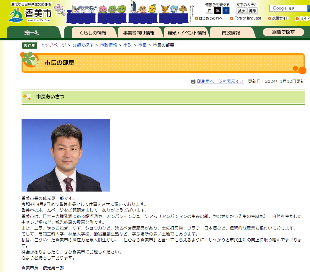Click the Google search input field
Viewport: 310px width, 272px height.
point(288,8)
